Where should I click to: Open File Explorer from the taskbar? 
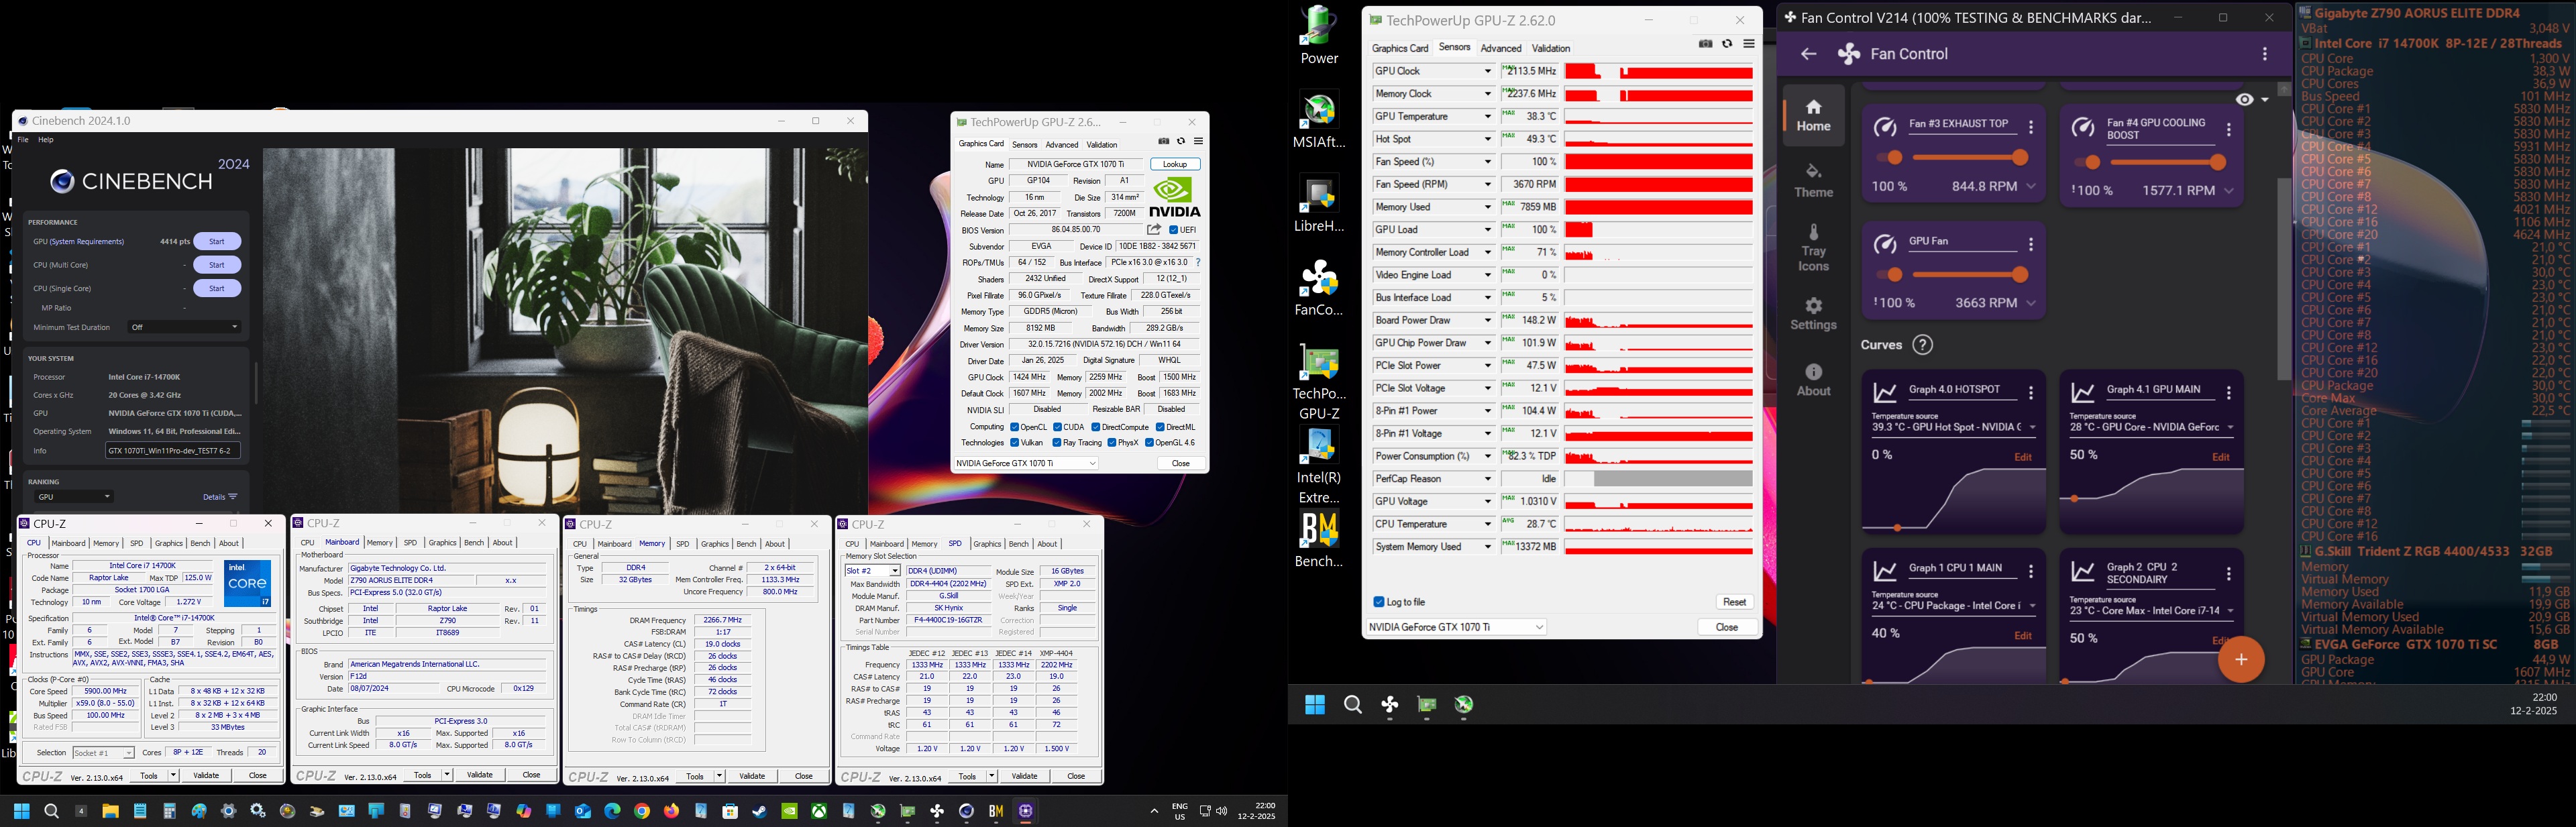click(110, 811)
